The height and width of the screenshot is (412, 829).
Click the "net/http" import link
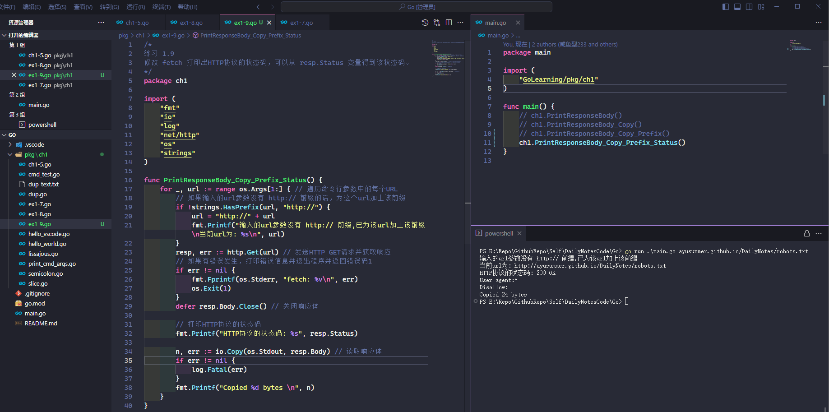(180, 135)
